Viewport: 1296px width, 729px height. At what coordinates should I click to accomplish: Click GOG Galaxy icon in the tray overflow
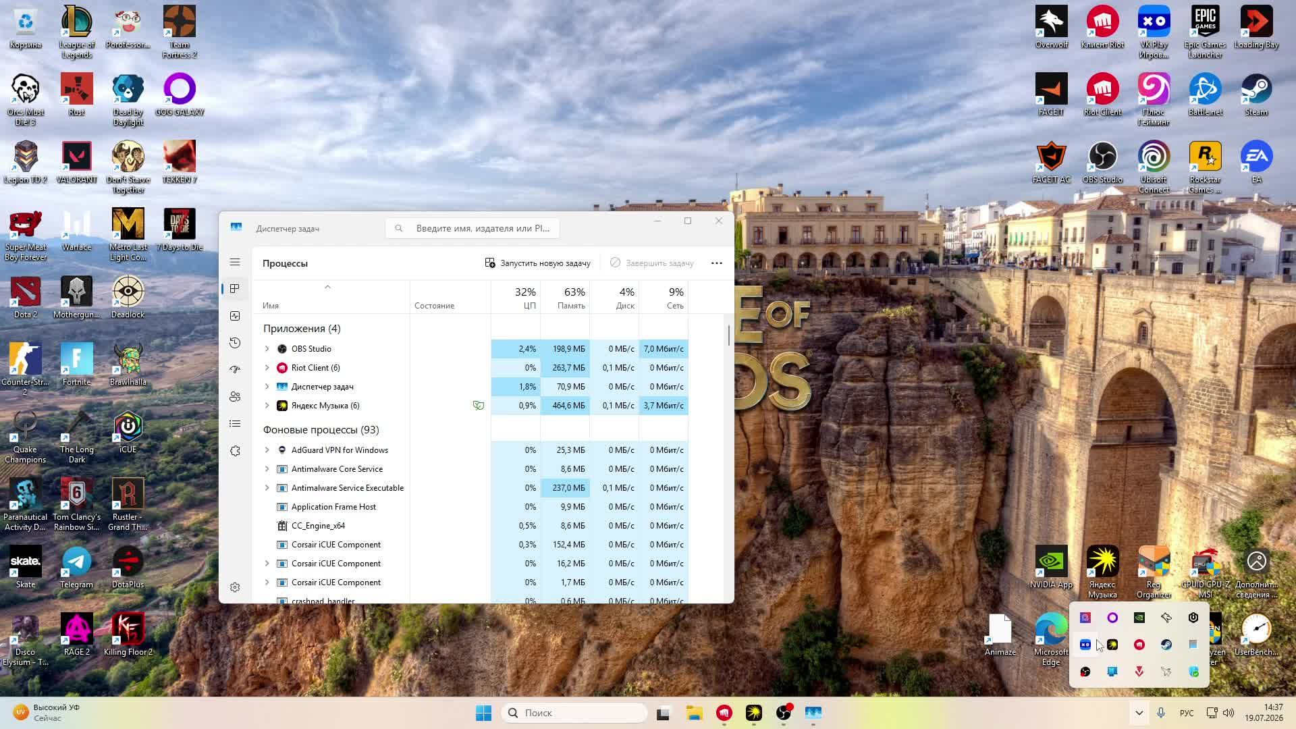coord(1112,618)
